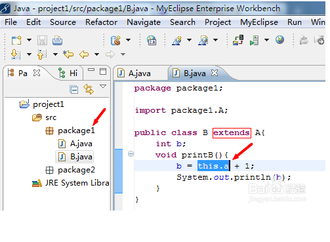Image resolution: width=330 pixels, height=242 pixels.
Task: Click the 2.0 globe toolbar icon
Action: [152, 40]
